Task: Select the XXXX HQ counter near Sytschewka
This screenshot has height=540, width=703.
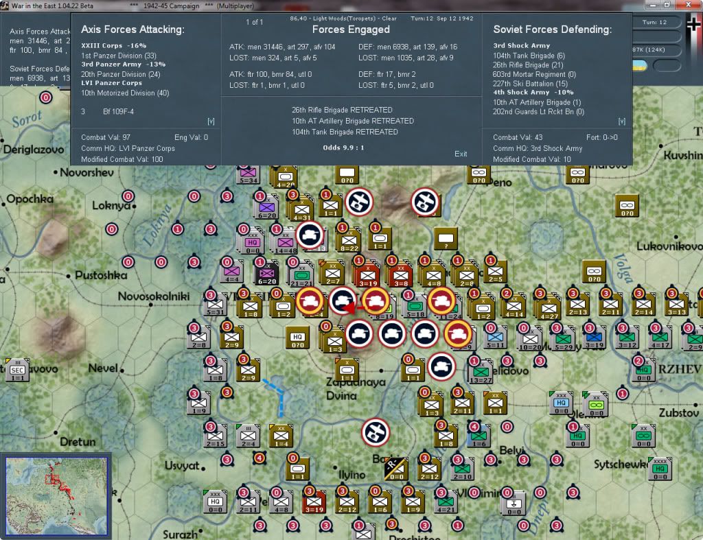Action: [x=660, y=469]
